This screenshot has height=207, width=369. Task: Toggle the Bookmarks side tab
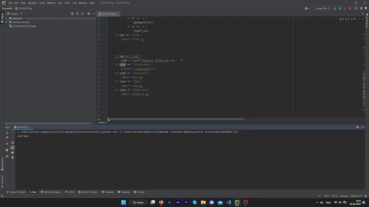tap(2, 164)
